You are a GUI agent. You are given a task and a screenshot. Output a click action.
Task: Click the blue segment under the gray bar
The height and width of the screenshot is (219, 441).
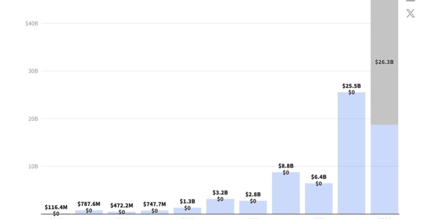click(384, 169)
